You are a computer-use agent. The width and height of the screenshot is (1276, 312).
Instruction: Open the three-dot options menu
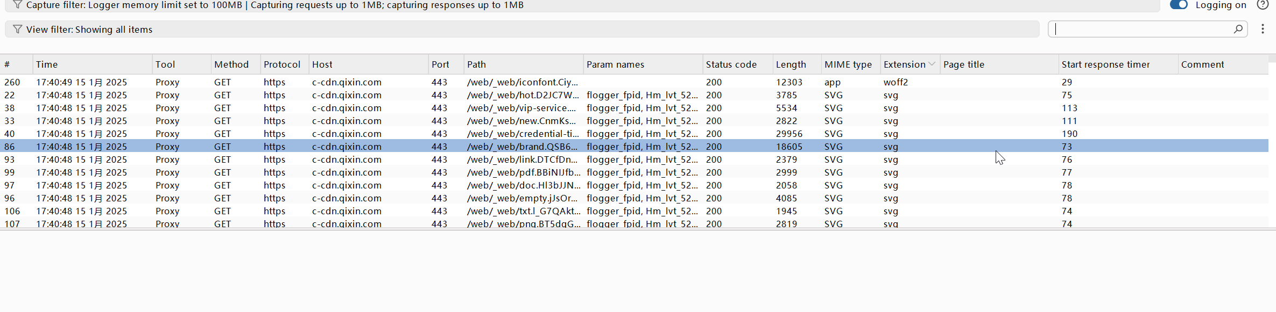(1263, 29)
